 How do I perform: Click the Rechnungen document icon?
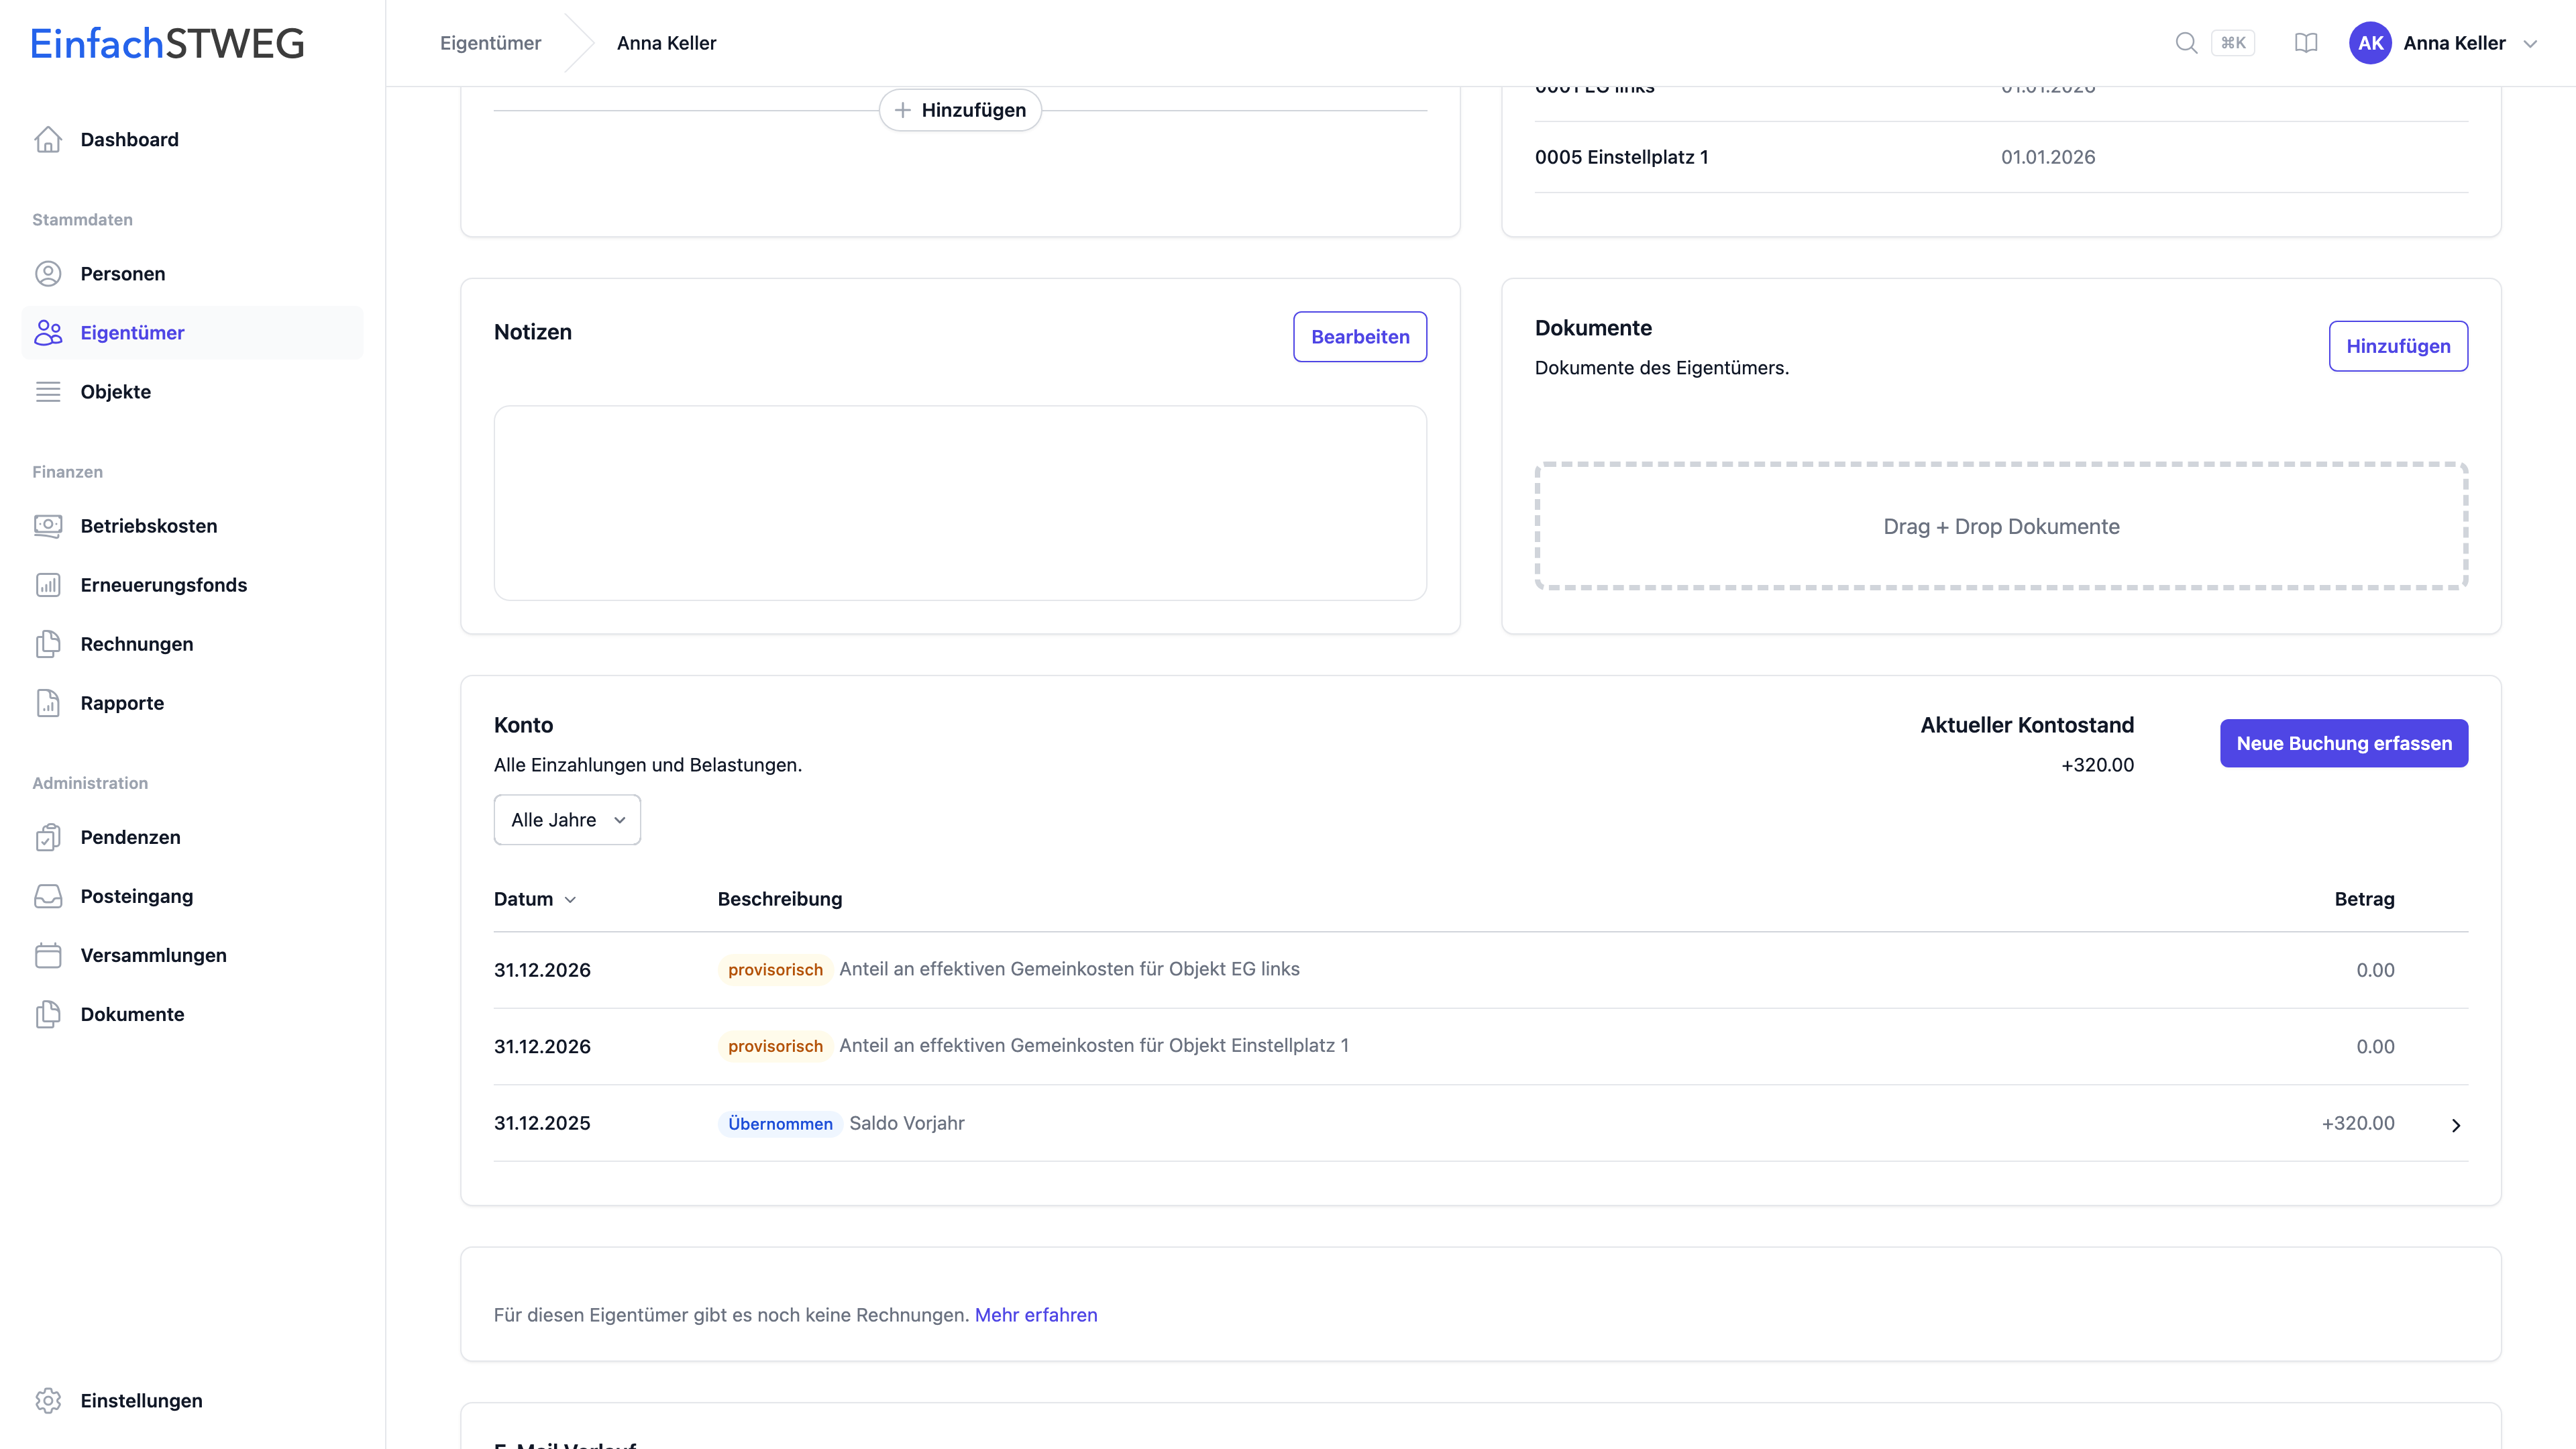coord(48,644)
